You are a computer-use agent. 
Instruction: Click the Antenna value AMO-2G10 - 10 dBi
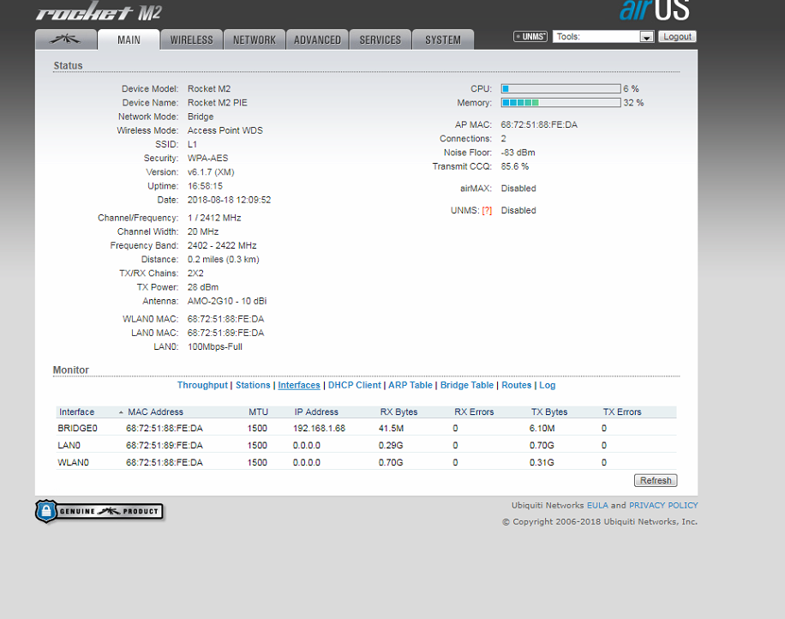(x=227, y=301)
